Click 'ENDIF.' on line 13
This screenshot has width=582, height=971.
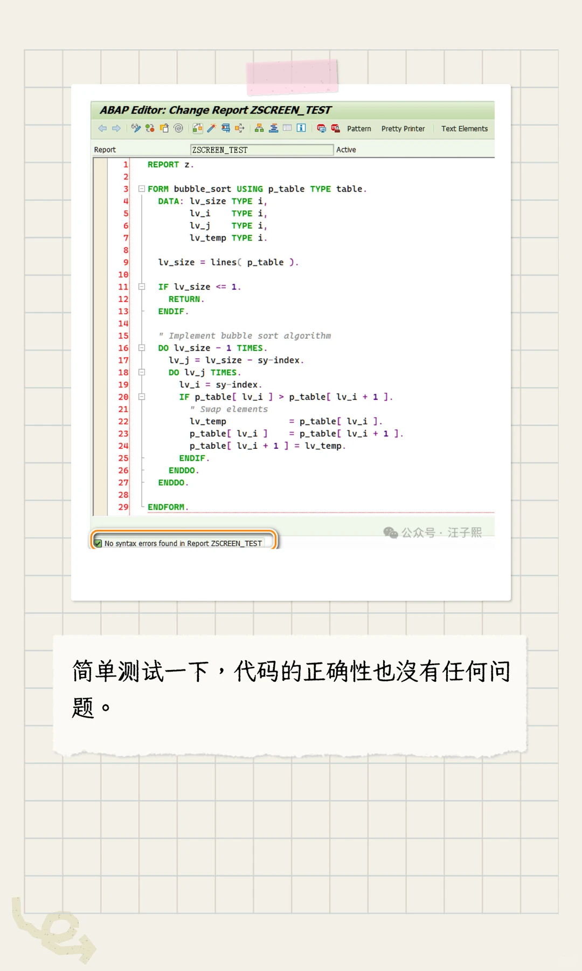click(x=173, y=311)
